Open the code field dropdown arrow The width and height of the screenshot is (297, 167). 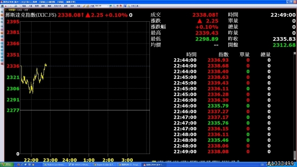pos(108,6)
